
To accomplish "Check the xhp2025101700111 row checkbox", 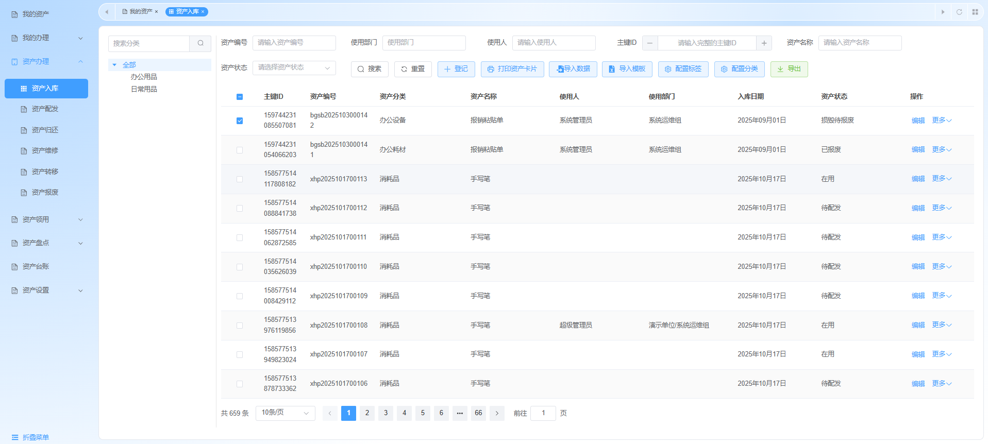I will tap(240, 237).
